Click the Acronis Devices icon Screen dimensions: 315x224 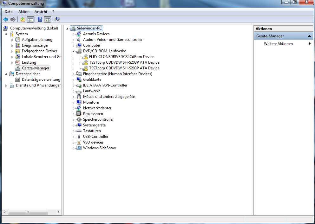pyautogui.click(x=79, y=34)
